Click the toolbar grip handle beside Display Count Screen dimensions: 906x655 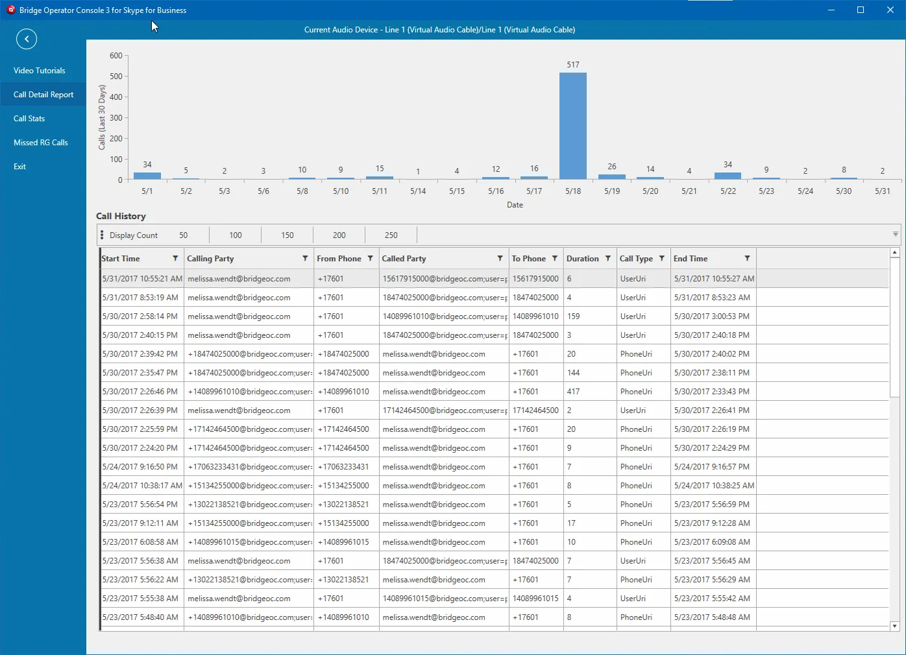point(102,235)
